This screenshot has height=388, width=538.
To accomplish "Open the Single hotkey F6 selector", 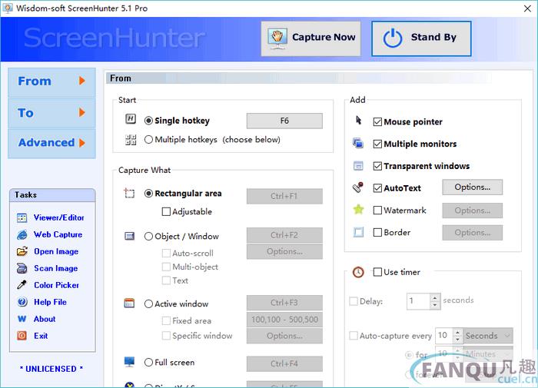I will pos(284,121).
